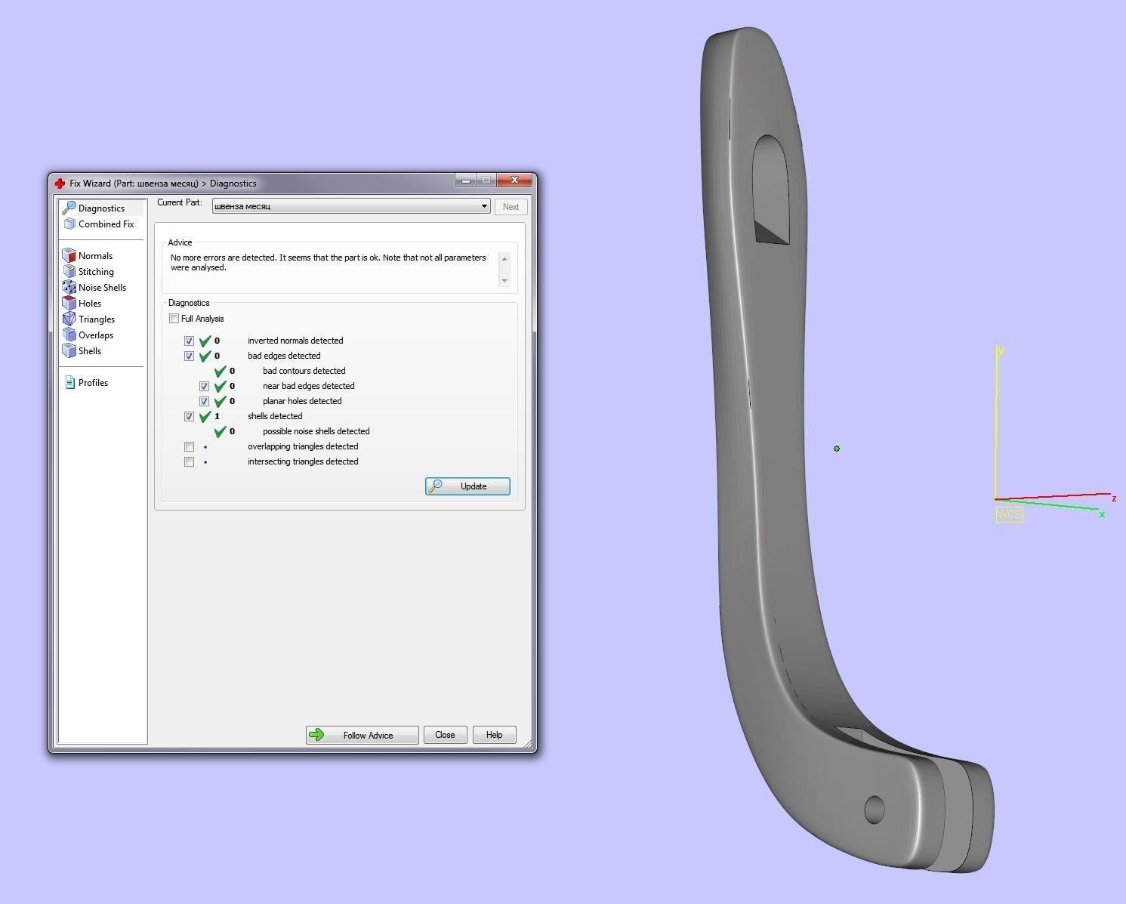Select the Shells fix icon

pos(69,350)
